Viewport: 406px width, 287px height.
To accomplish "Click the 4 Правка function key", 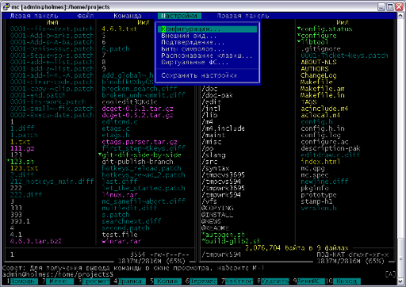I will click(x=129, y=281).
